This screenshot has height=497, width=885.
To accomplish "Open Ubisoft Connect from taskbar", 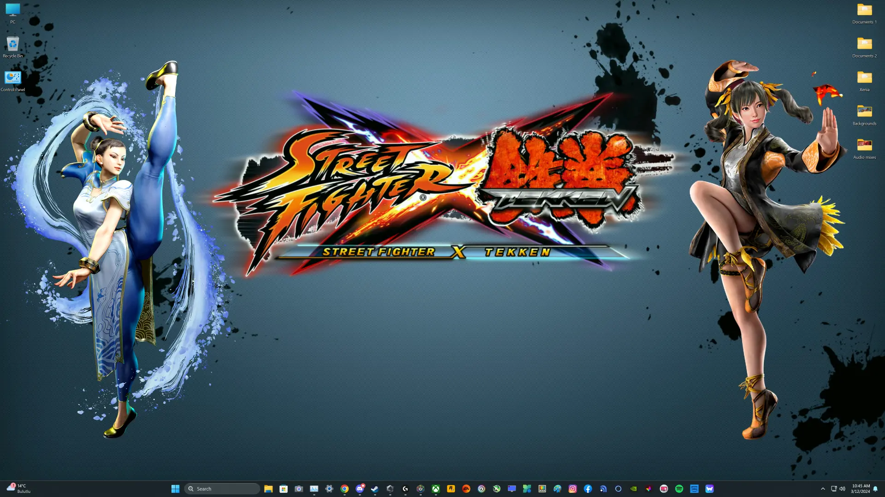I will click(x=481, y=489).
